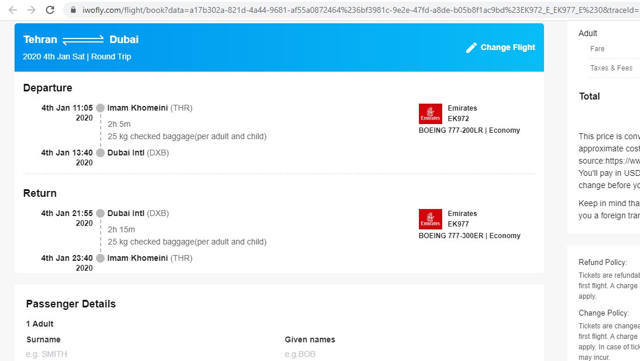The width and height of the screenshot is (640, 361).
Task: Select the URL in the address bar
Action: (x=291, y=10)
